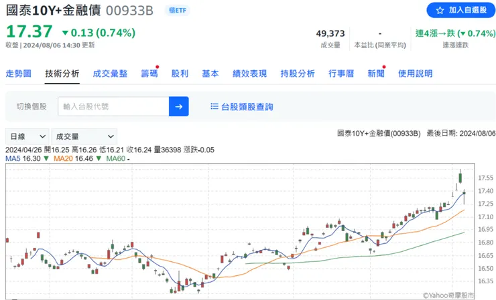Open the 持股分析 tab
This screenshot has height=300, width=496.
[298, 73]
